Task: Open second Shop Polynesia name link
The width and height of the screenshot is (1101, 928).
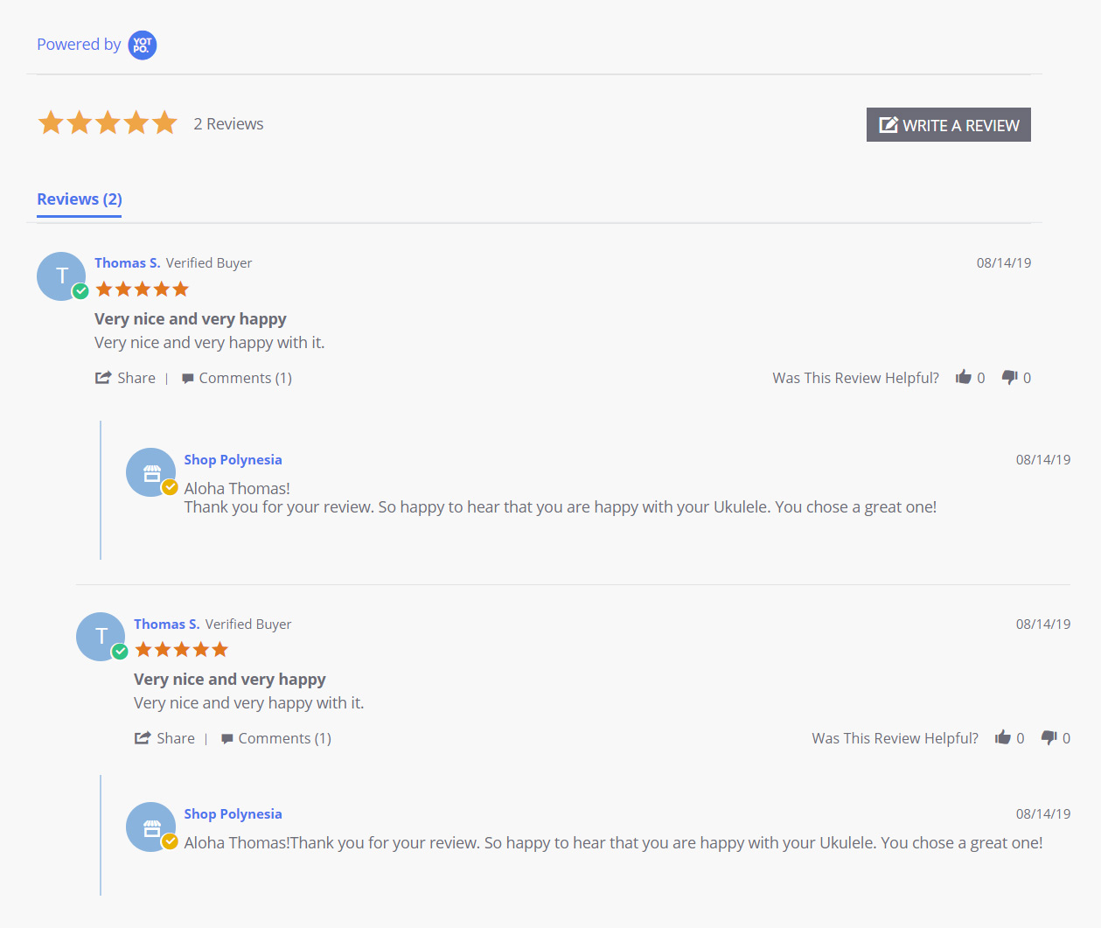Action: [233, 813]
